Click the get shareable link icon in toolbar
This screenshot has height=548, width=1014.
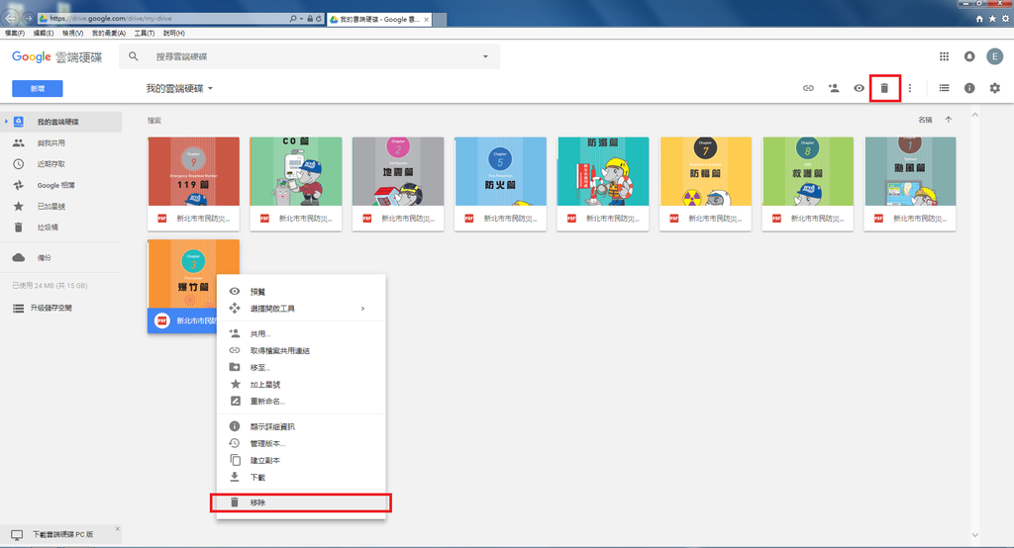click(x=808, y=88)
